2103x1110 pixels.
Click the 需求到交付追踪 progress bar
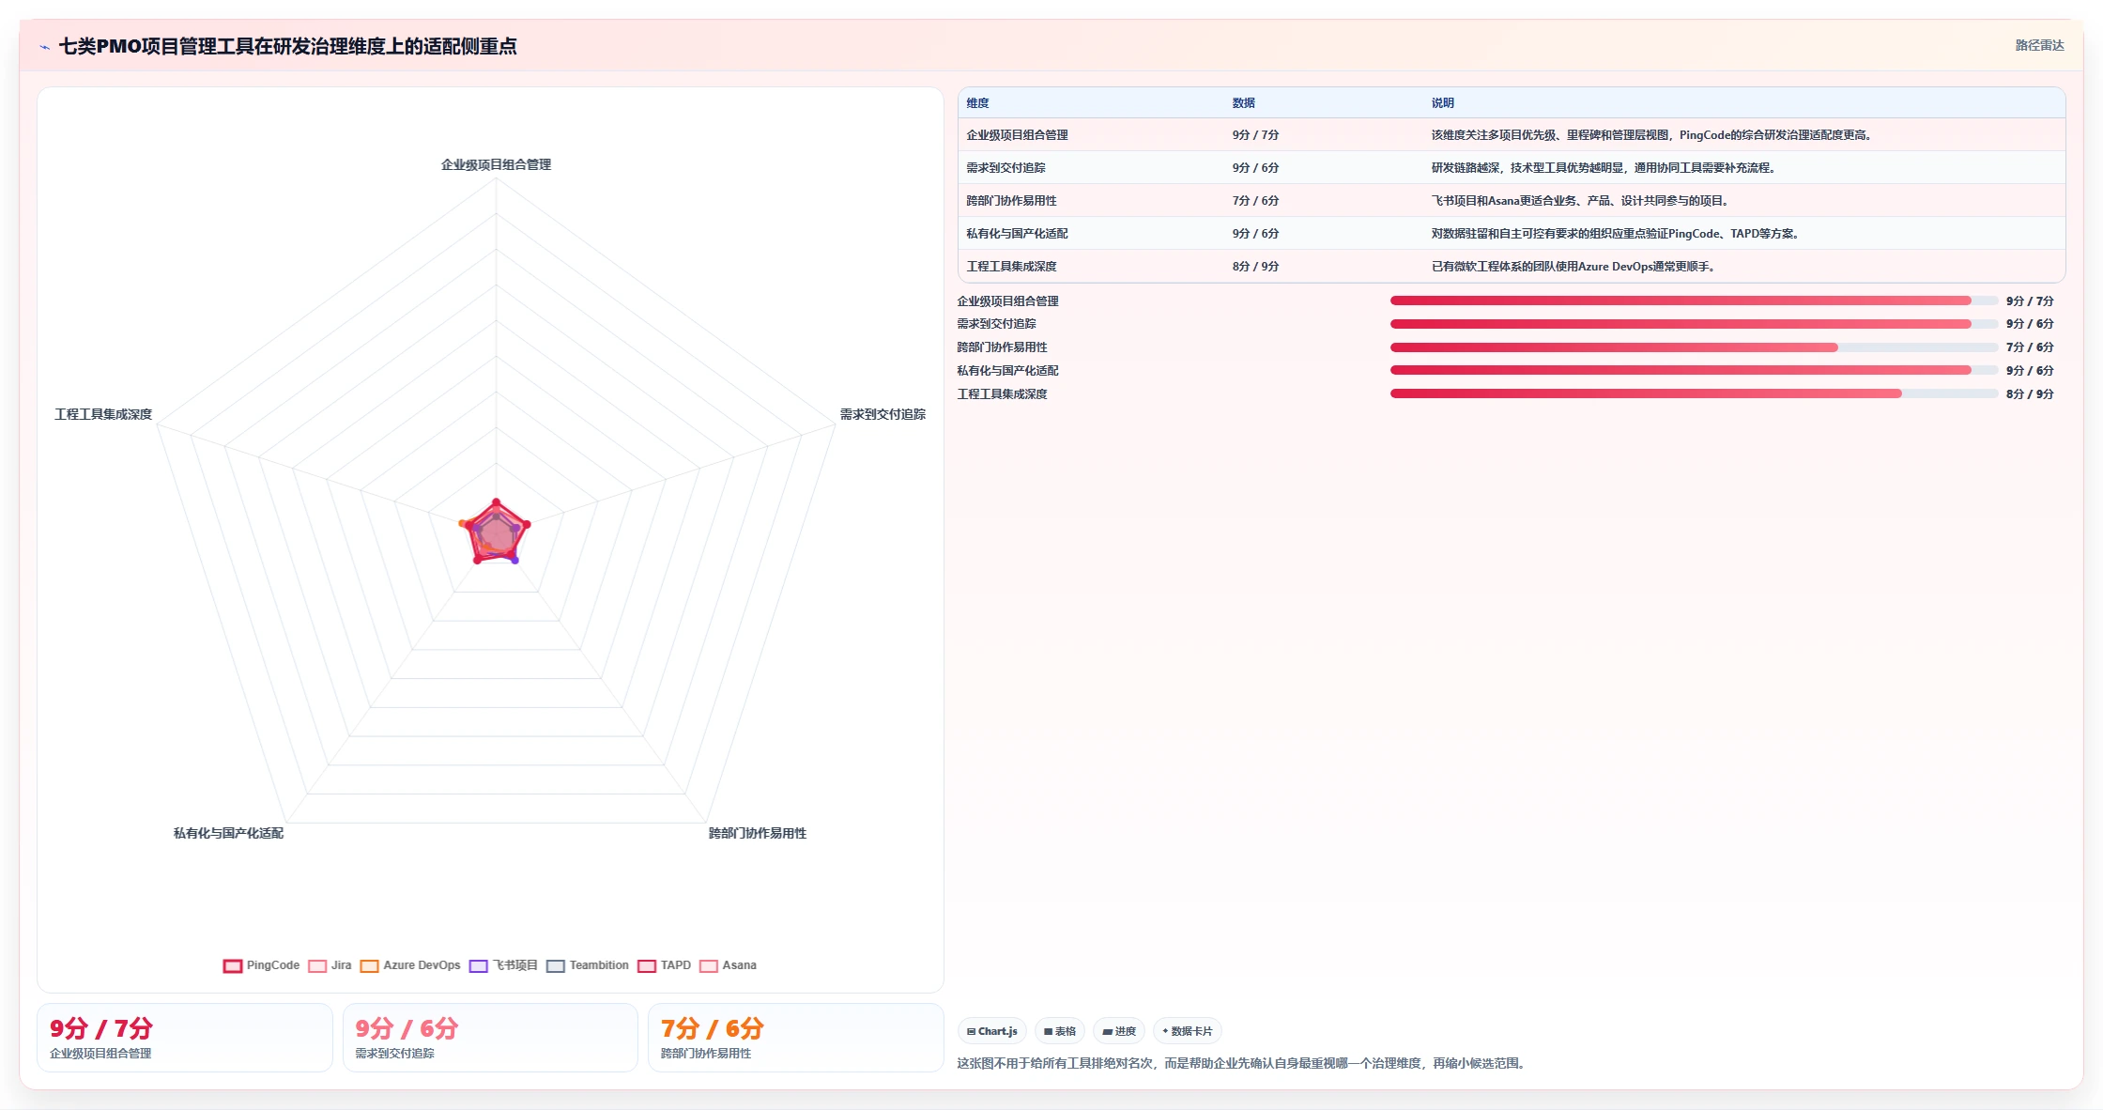click(x=1694, y=324)
